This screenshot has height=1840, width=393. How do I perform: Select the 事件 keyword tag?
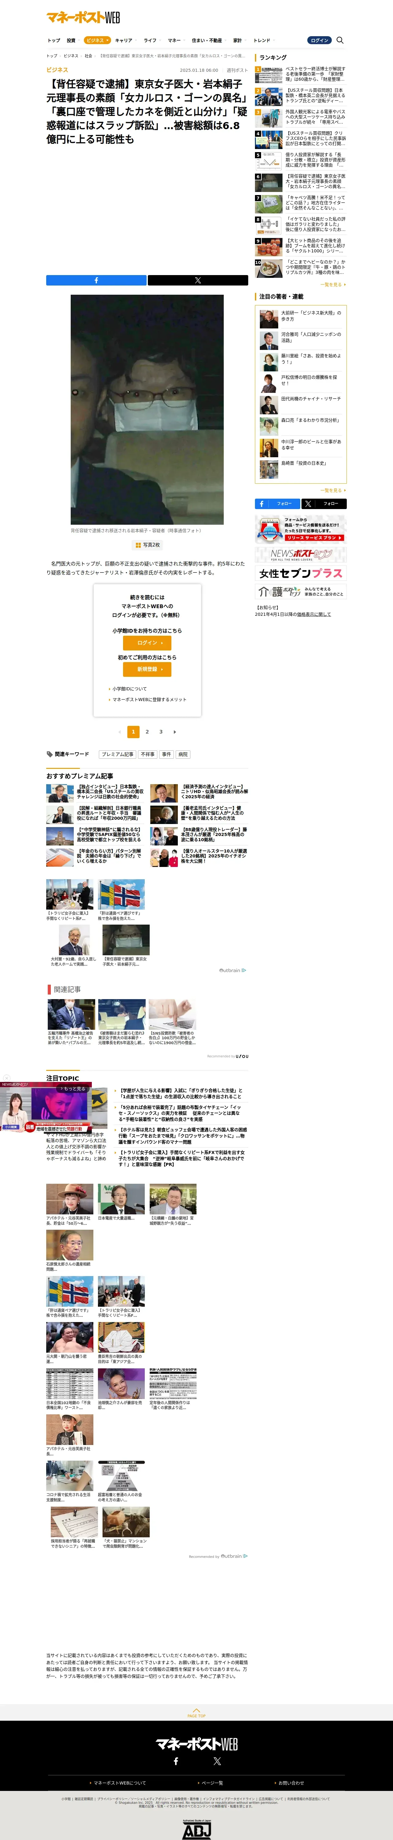pyautogui.click(x=166, y=754)
